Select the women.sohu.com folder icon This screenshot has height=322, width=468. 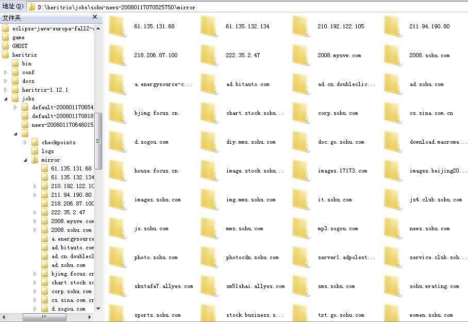click(x=392, y=313)
